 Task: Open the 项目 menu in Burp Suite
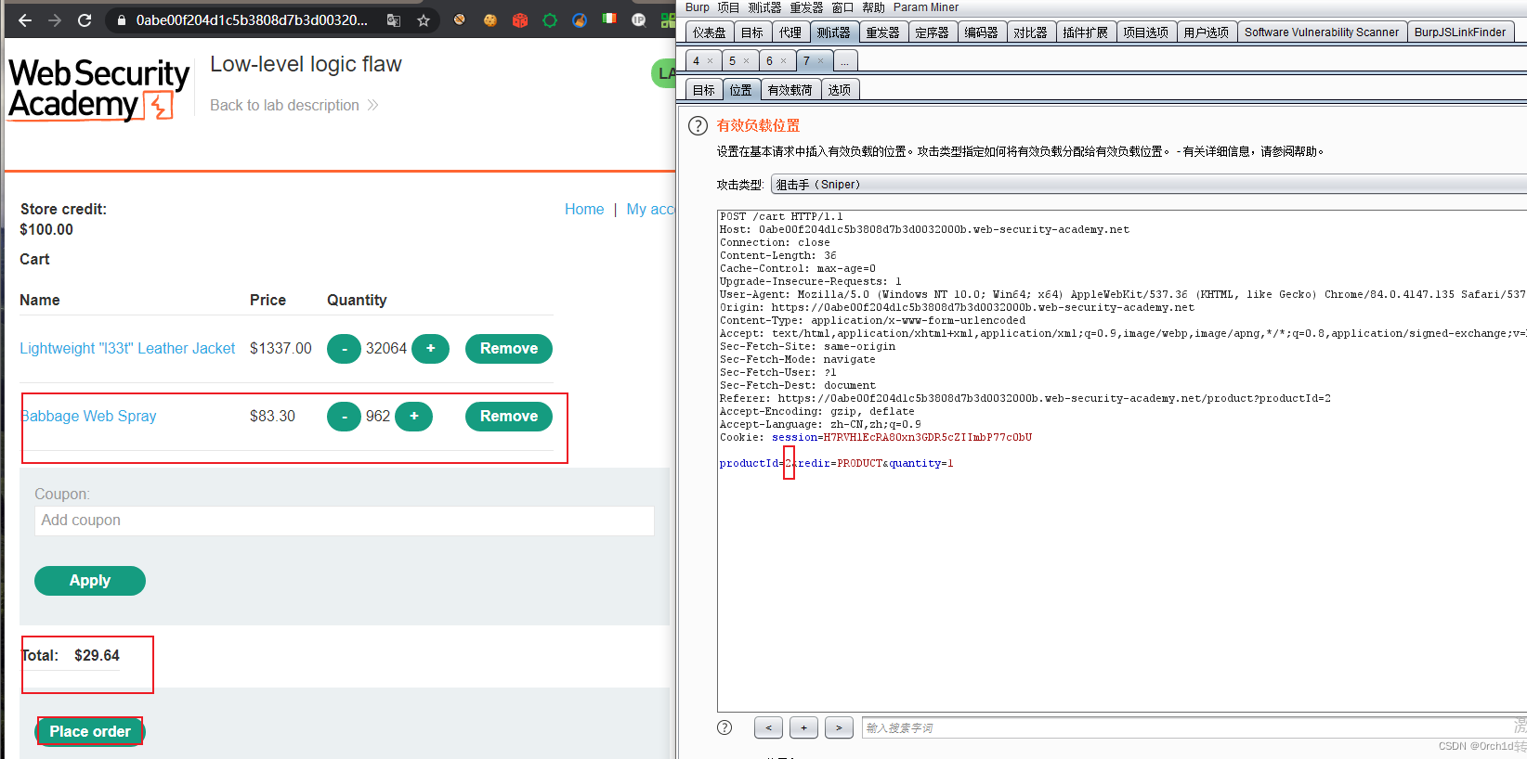[728, 7]
